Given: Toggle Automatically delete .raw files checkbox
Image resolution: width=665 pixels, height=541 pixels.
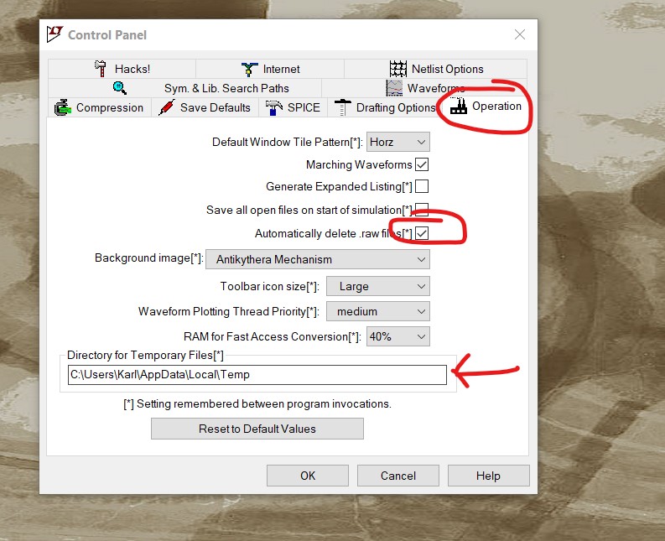Looking at the screenshot, I should coord(422,233).
